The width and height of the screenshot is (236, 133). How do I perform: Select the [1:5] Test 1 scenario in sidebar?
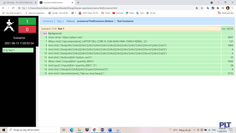[x=18, y=50]
